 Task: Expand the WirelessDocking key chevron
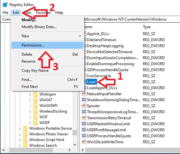[30, 112]
